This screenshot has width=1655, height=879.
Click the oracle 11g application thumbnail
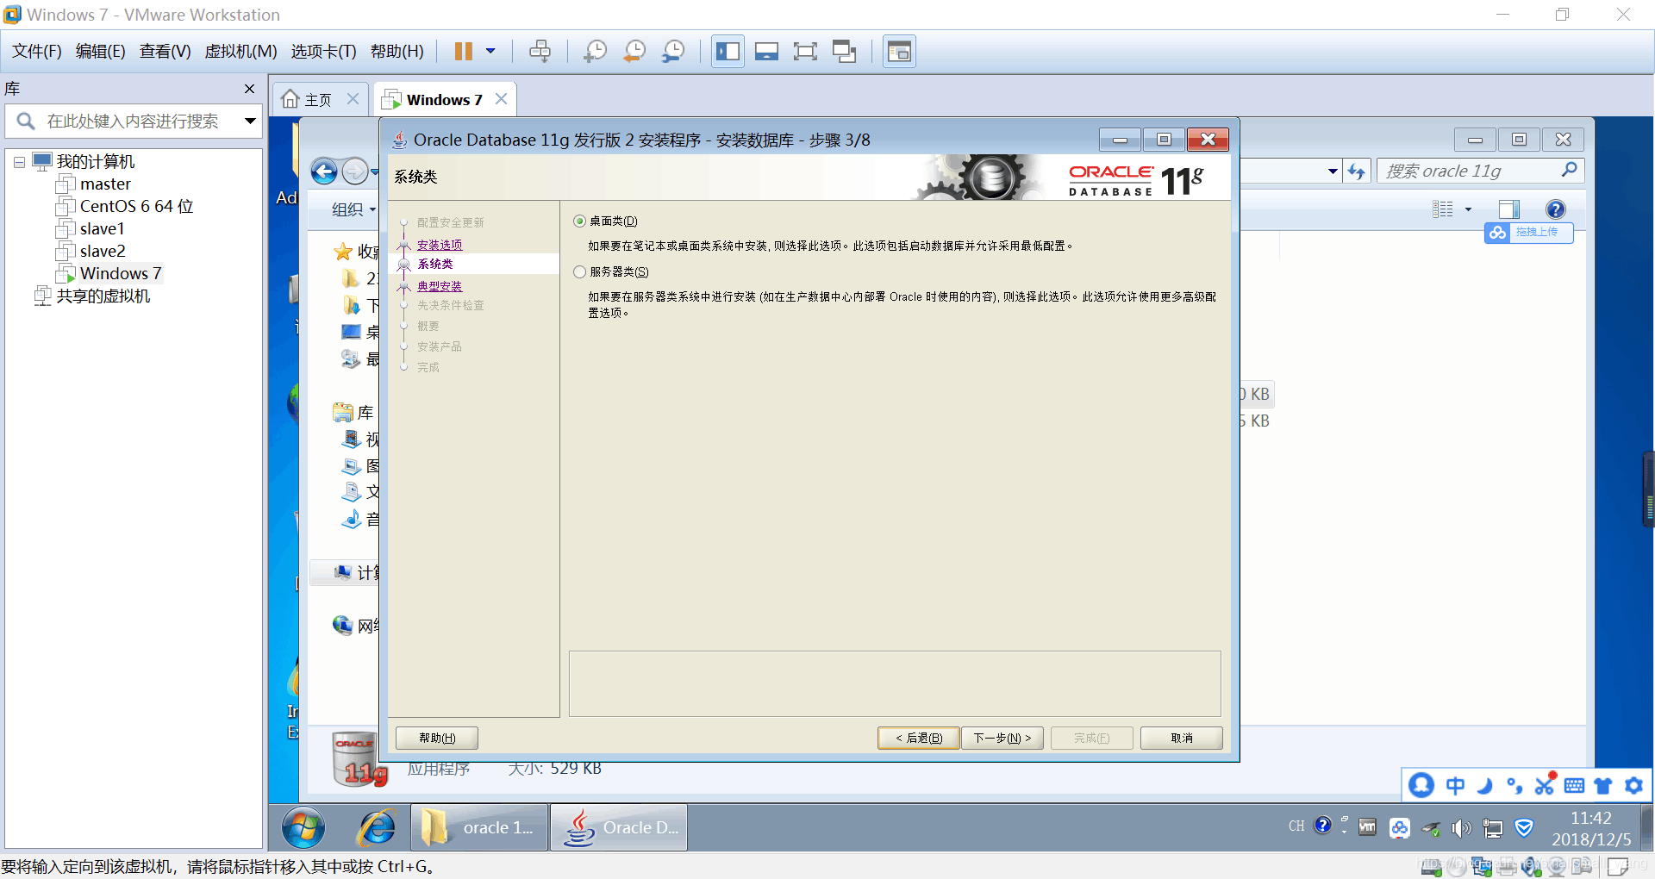[x=359, y=758]
